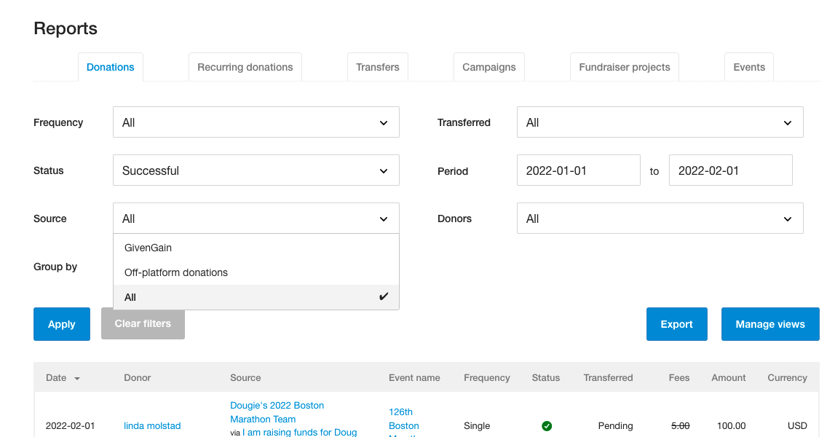Go to the Campaigns tab
The height and width of the screenshot is (437, 835).
pyautogui.click(x=489, y=67)
